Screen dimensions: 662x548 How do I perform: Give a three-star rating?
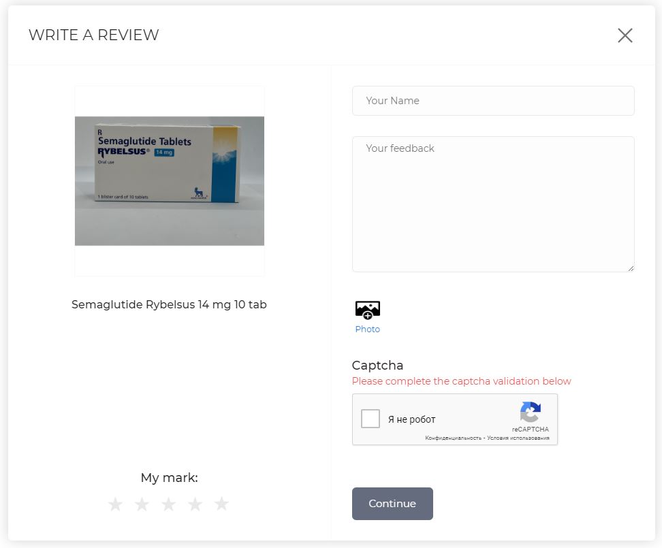tap(169, 504)
